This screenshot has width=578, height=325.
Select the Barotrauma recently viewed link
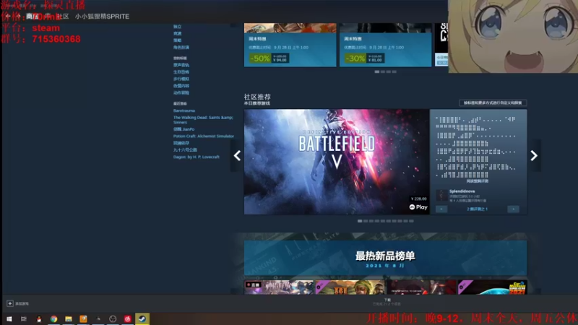(x=184, y=110)
